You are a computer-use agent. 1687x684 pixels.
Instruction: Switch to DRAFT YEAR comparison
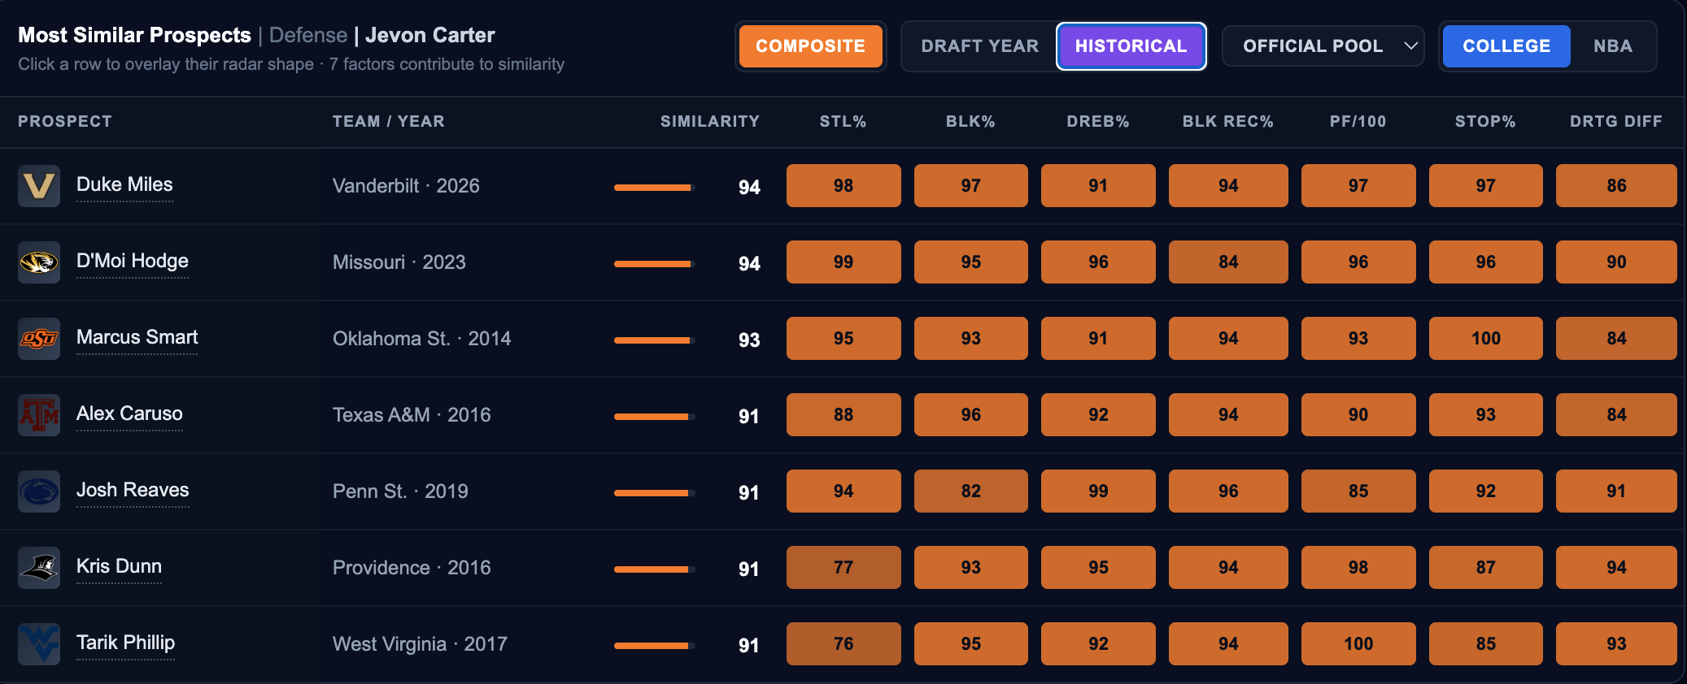coord(979,46)
